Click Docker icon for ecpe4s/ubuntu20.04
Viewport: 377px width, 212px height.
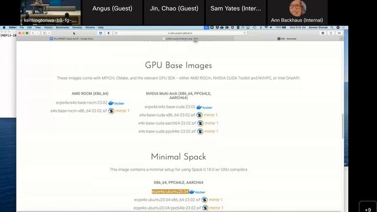pos(197,192)
